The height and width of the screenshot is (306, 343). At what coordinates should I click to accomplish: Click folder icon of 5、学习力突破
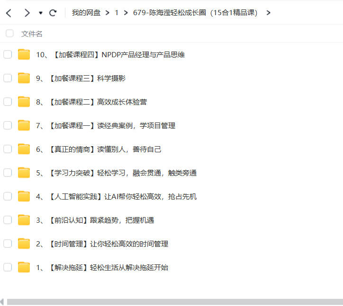[x=24, y=173]
